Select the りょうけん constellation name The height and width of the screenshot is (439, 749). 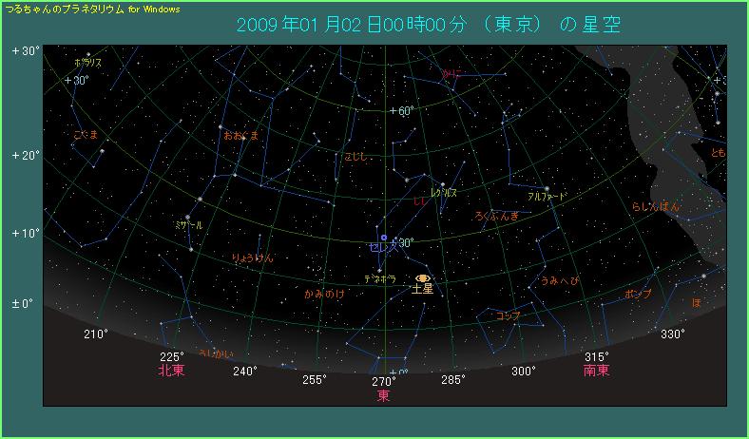click(x=253, y=258)
